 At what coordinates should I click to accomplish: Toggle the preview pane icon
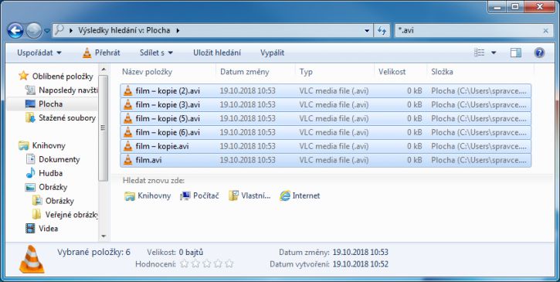[516, 53]
